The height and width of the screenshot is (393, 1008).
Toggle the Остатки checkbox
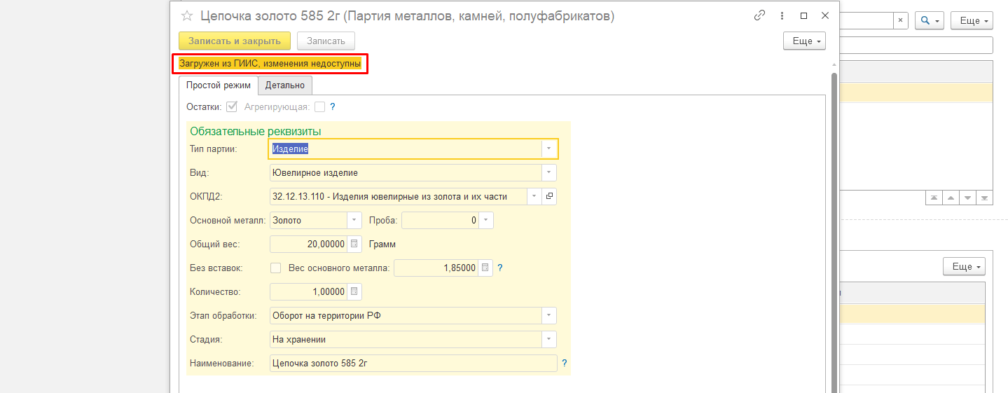(x=232, y=107)
